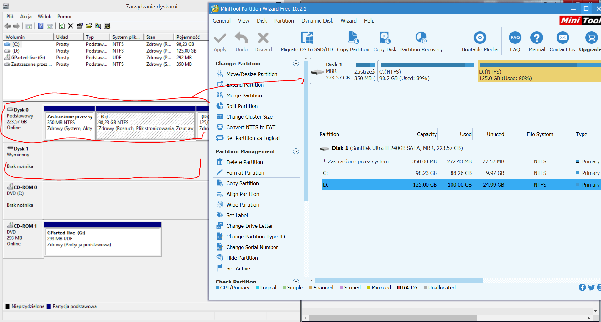Select Convert NTFS to FAT
This screenshot has width=601, height=322.
click(251, 127)
